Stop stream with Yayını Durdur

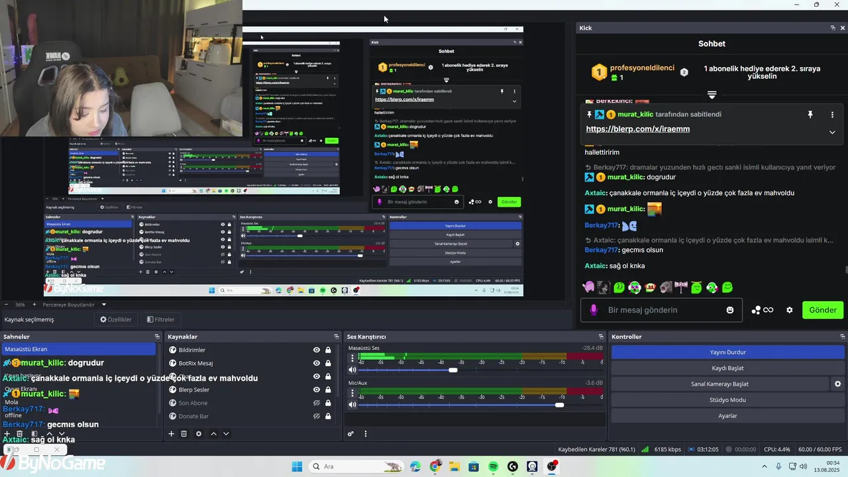pyautogui.click(x=727, y=352)
